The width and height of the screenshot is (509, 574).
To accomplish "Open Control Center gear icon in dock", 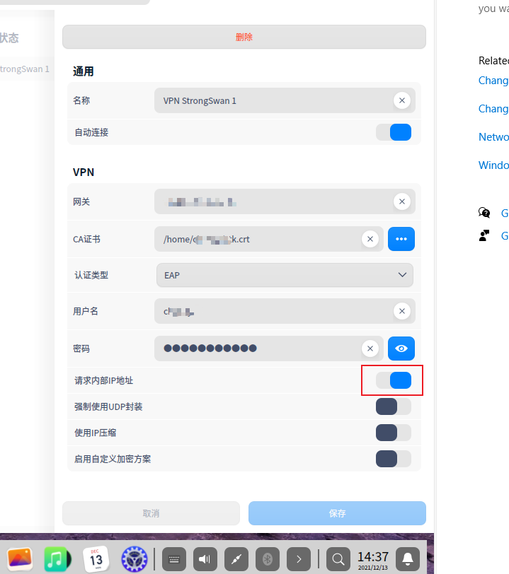I will click(x=135, y=559).
